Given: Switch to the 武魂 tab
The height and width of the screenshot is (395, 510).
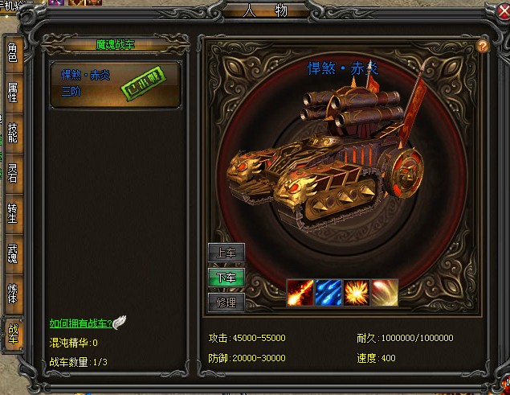Looking at the screenshot, I should coord(13,253).
